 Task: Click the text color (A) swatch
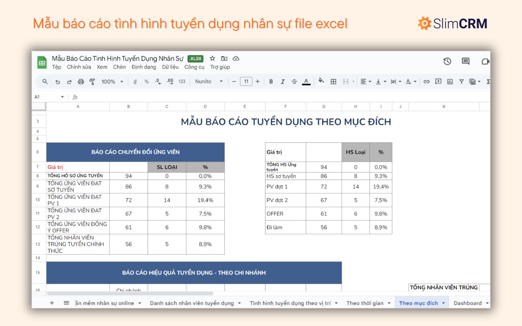(306, 81)
